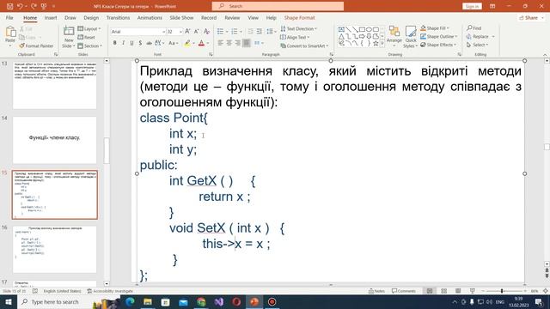Click the Paste clipboard icon
This screenshot has width=550, height=309.
[10, 33]
